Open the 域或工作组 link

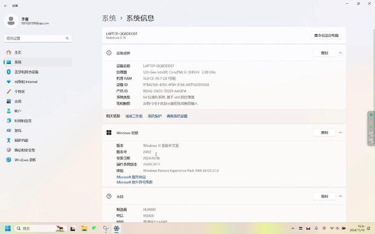[x=134, y=116]
